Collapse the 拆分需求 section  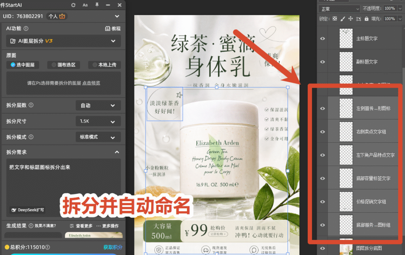click(117, 152)
